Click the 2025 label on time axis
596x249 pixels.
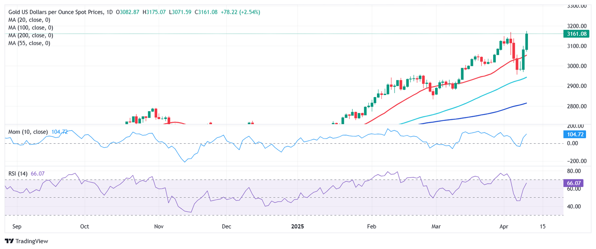298,226
